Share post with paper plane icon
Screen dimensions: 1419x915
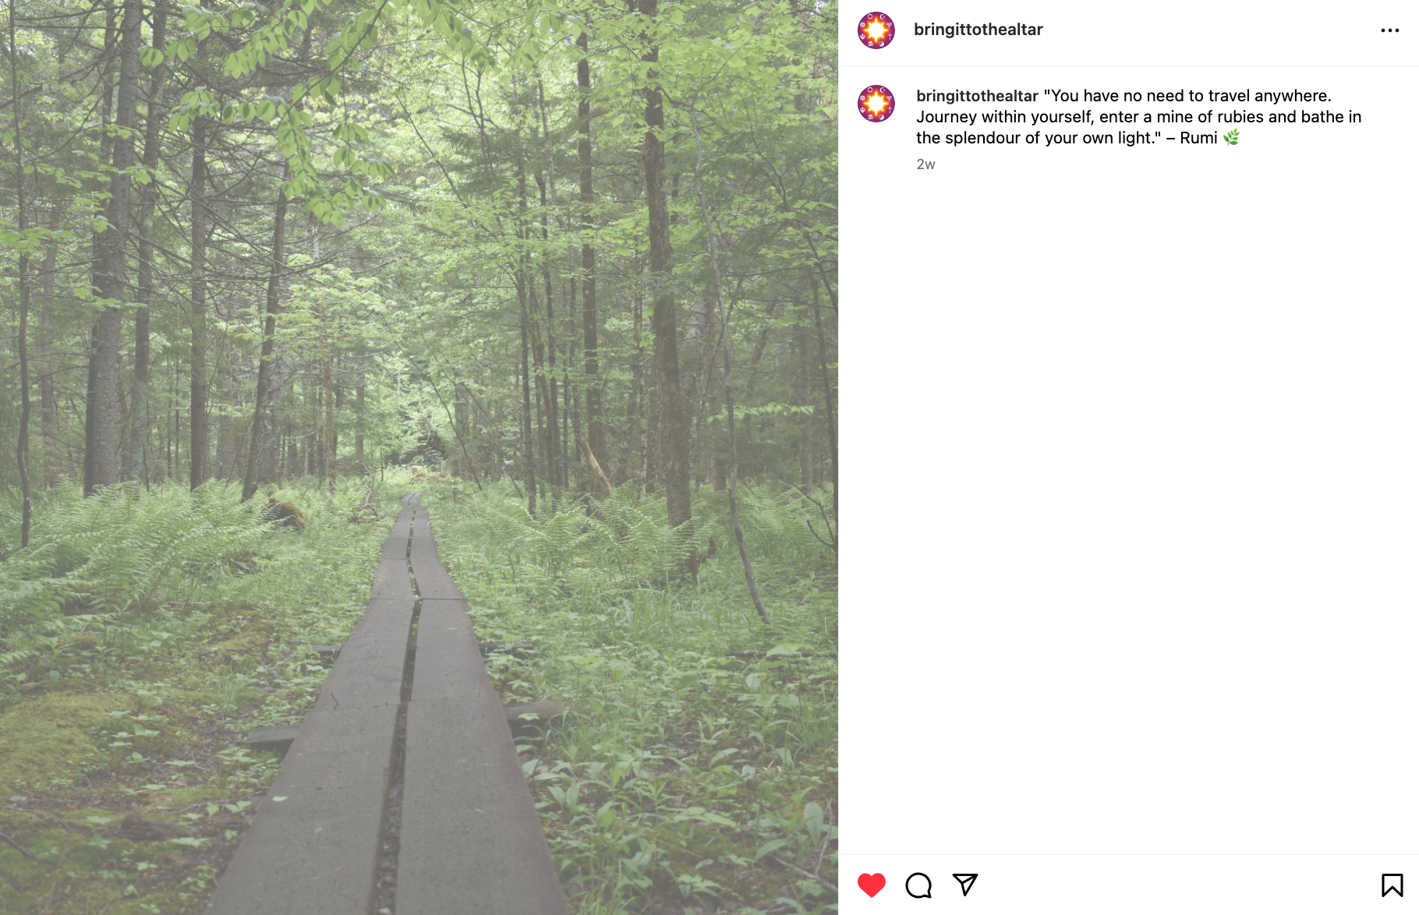coord(965,885)
